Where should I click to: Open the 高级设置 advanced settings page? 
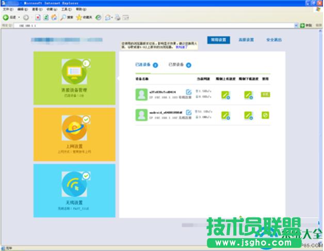[246, 40]
